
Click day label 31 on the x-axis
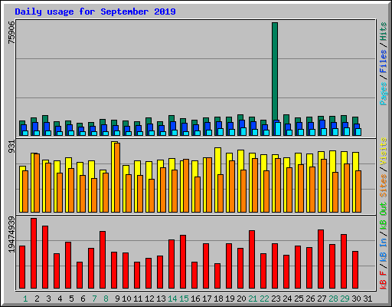click(x=367, y=299)
